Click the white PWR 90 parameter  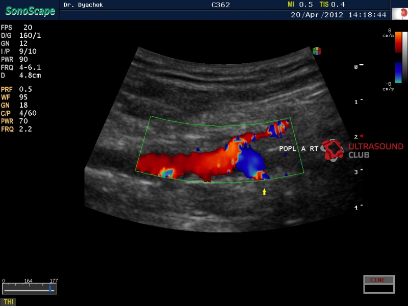14,59
